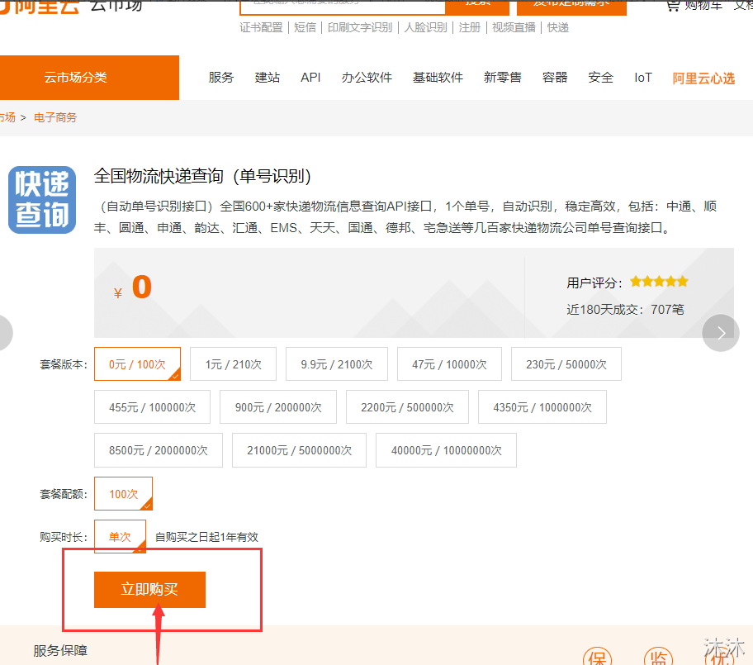Click the 人脸识别 hot search link
The height and width of the screenshot is (665, 753).
pos(425,27)
